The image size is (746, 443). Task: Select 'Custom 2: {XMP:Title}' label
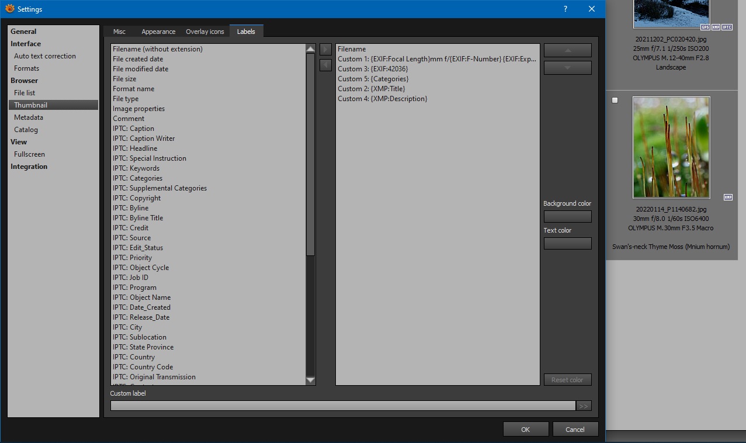click(371, 89)
